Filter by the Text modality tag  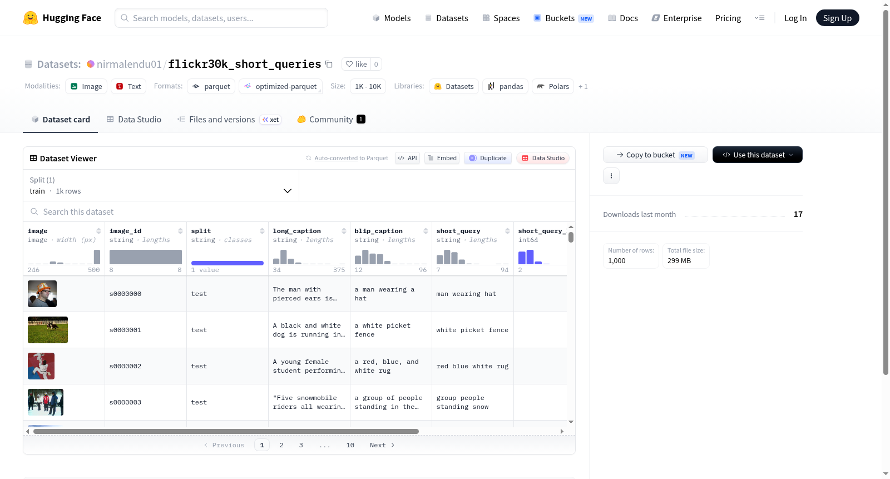point(128,86)
